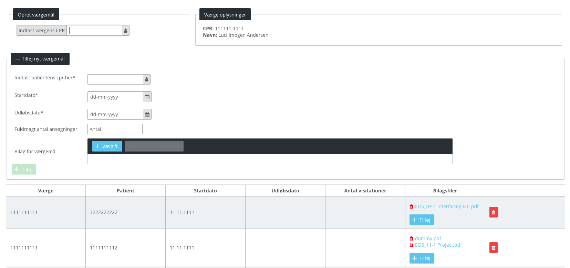This screenshot has height=268, width=570.
Task: Click person icon beside patient cpr field
Action: click(x=147, y=79)
